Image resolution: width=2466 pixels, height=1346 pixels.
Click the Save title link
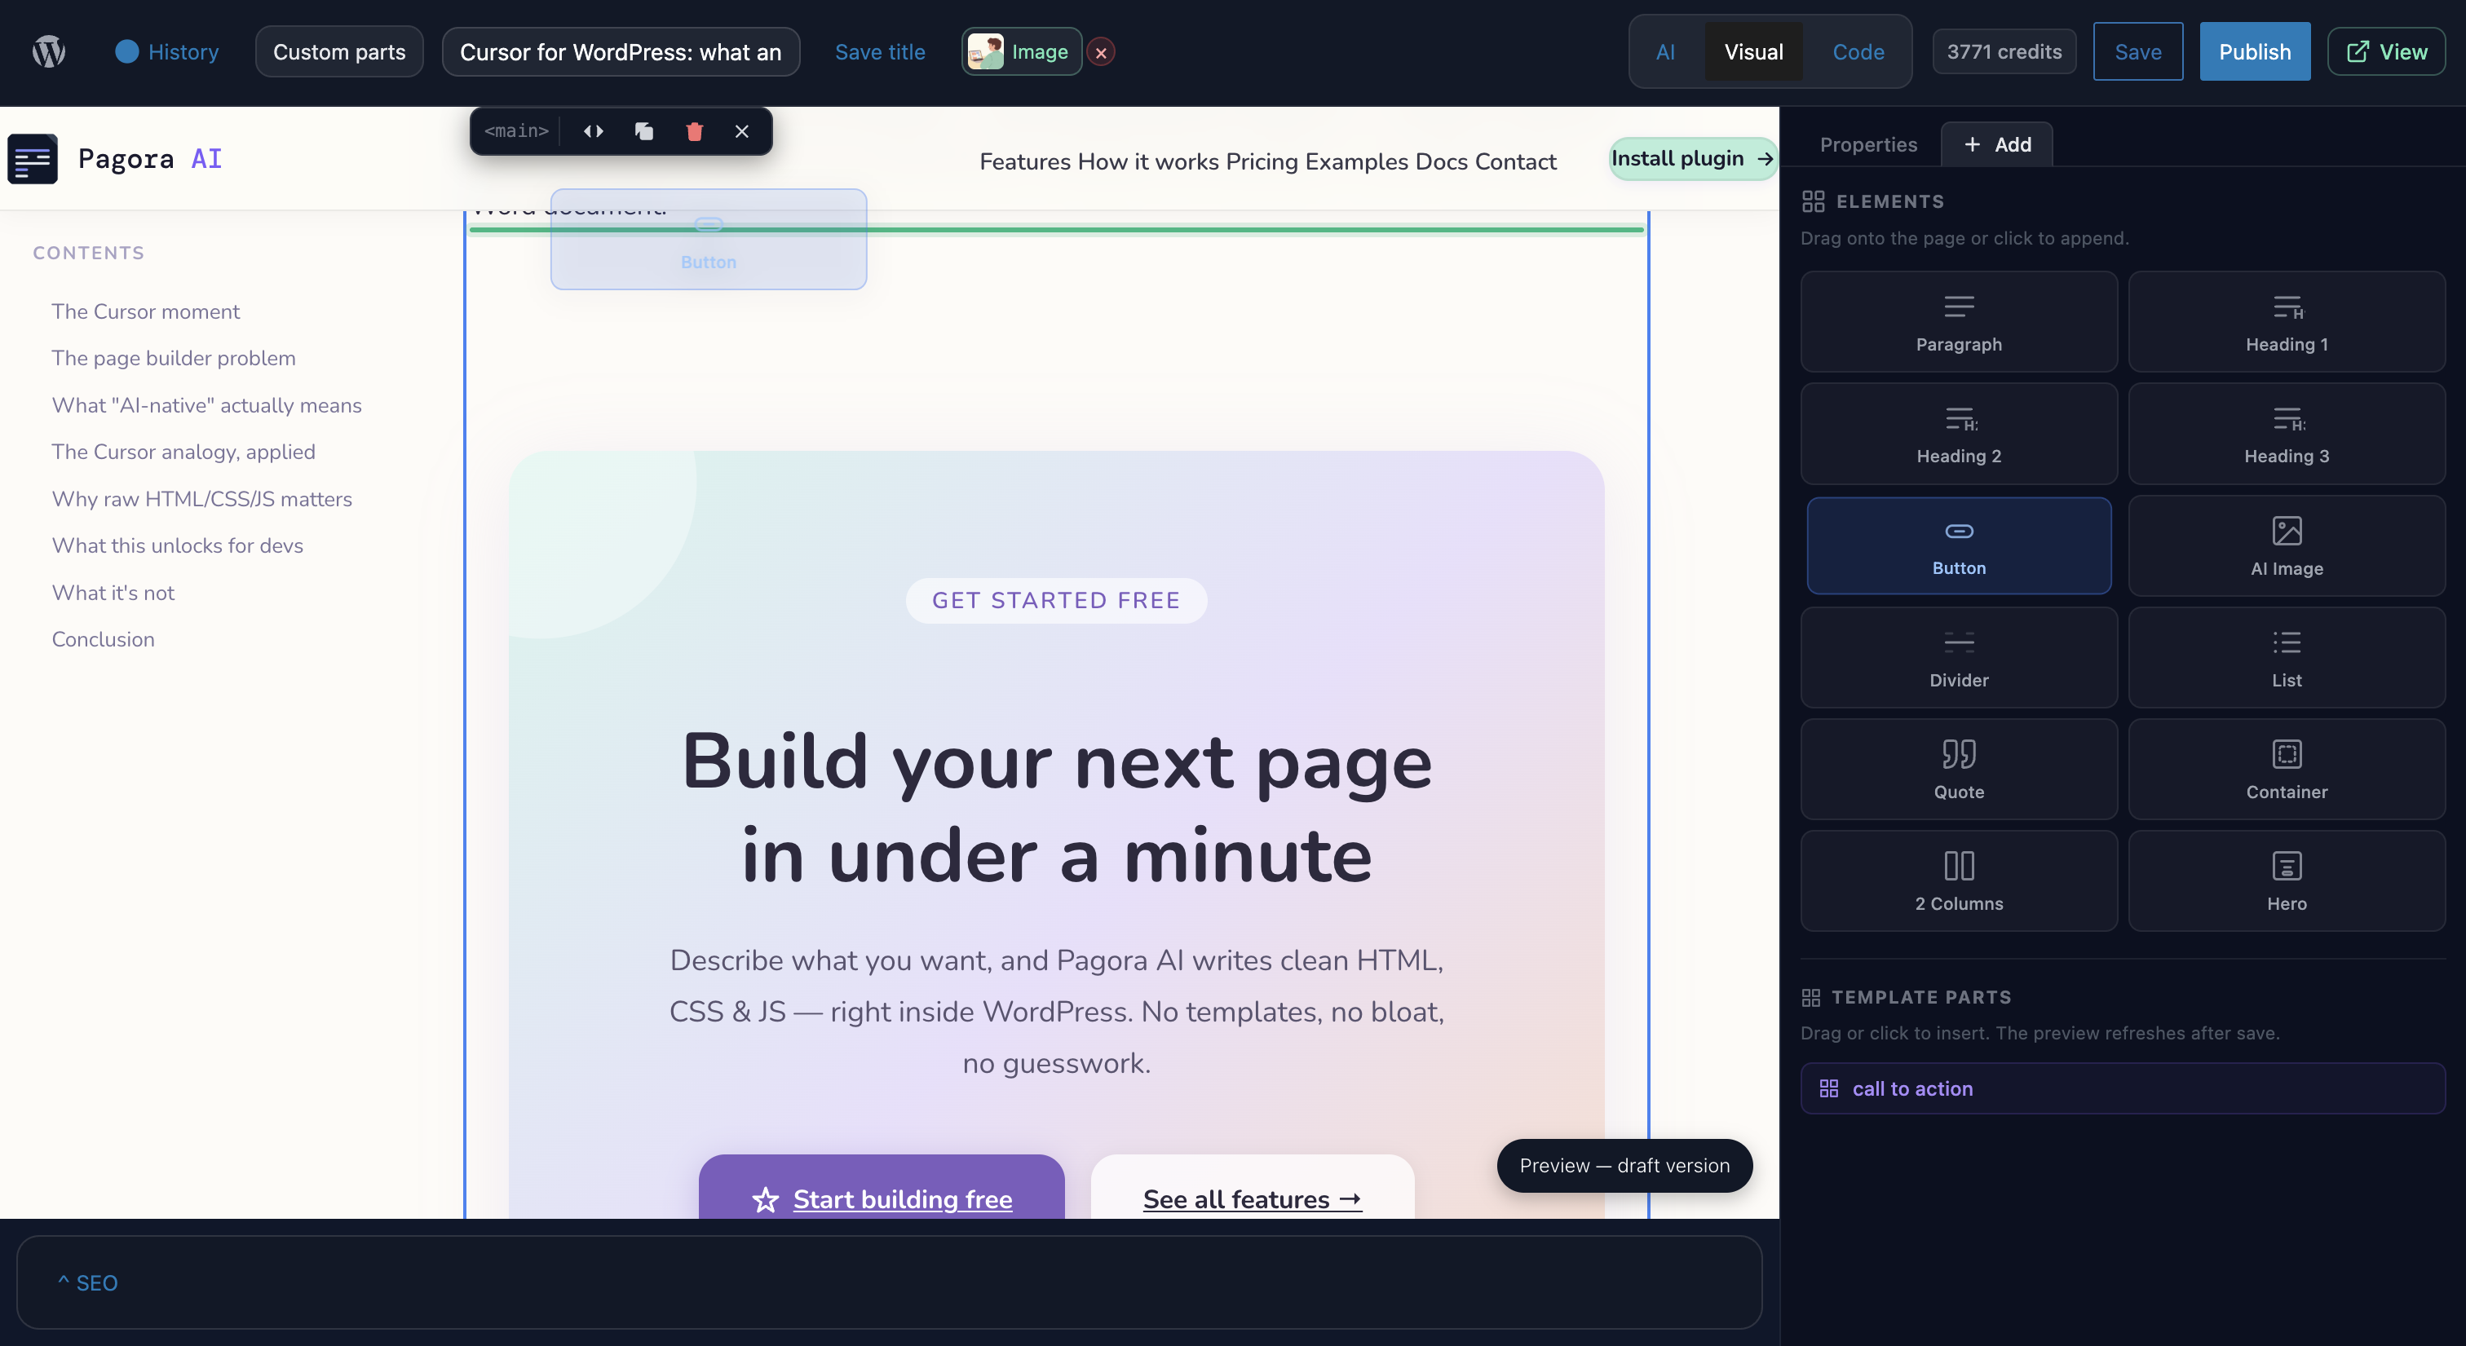[879, 51]
